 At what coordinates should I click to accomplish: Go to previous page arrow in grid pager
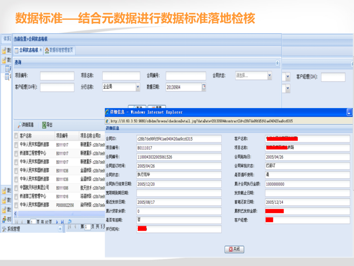22,222
